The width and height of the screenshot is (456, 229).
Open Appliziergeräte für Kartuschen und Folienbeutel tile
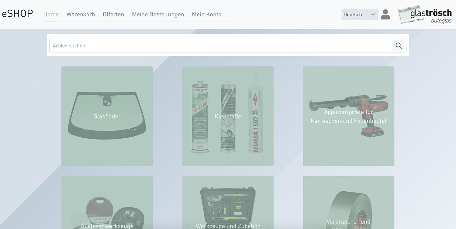pos(348,116)
